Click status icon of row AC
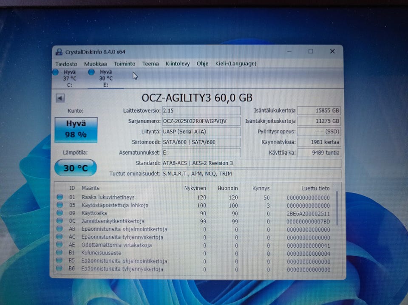 pos(59,237)
